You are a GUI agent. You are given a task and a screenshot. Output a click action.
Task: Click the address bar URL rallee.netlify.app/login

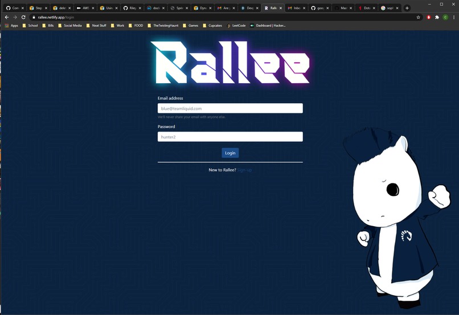[x=56, y=17]
